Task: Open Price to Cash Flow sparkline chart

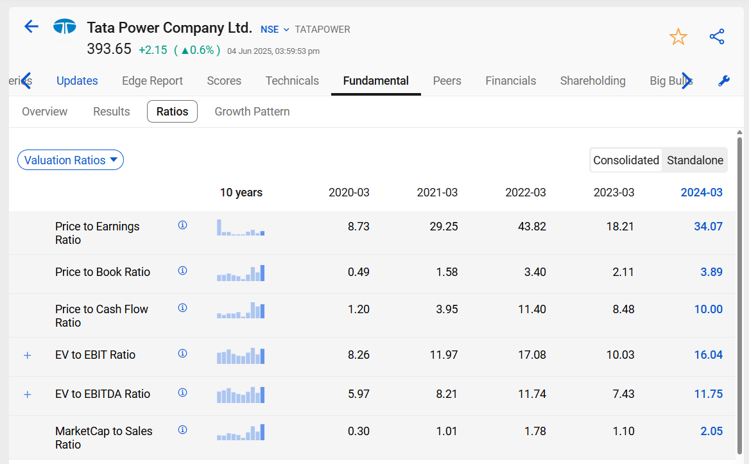Action: [241, 310]
